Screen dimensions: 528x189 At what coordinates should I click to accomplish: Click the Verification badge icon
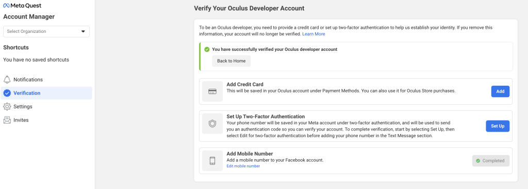7,93
